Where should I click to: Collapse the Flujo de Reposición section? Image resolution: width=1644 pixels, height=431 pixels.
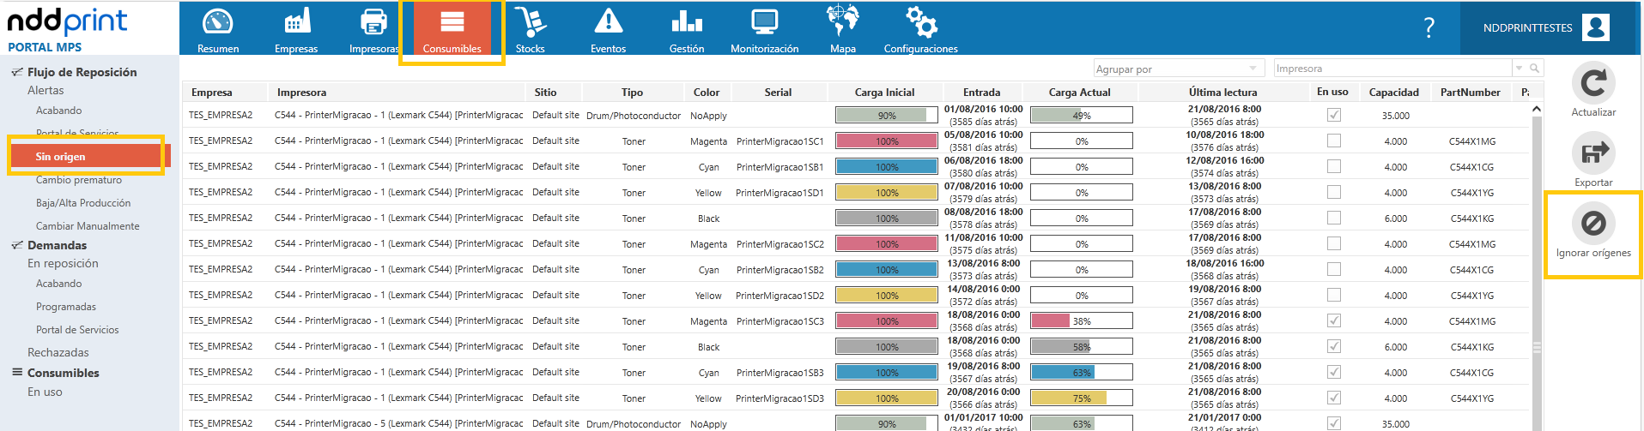(17, 72)
